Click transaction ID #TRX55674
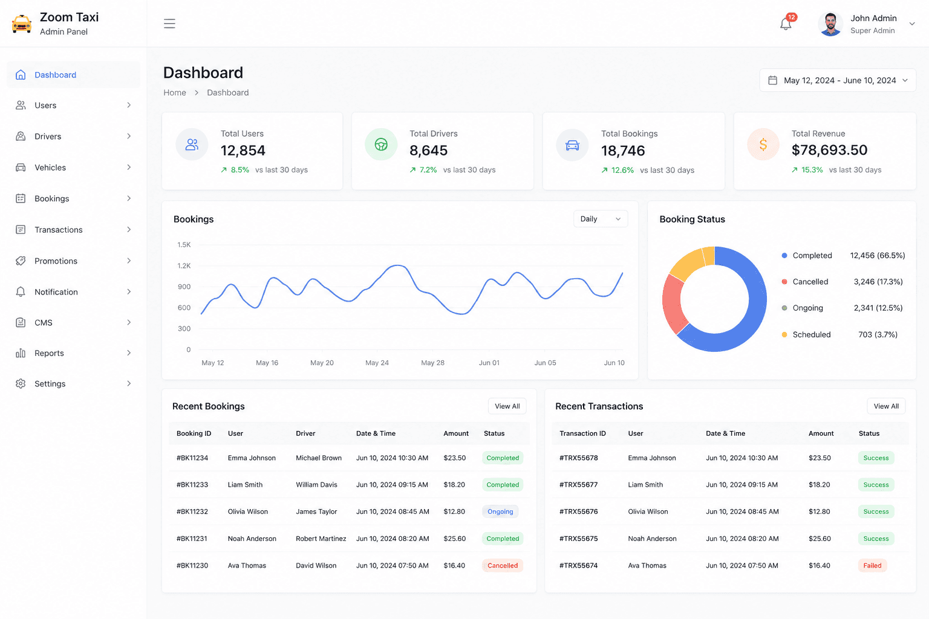 (579, 566)
